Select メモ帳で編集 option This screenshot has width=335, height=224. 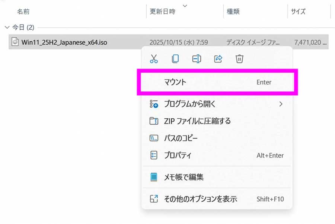[x=184, y=177]
